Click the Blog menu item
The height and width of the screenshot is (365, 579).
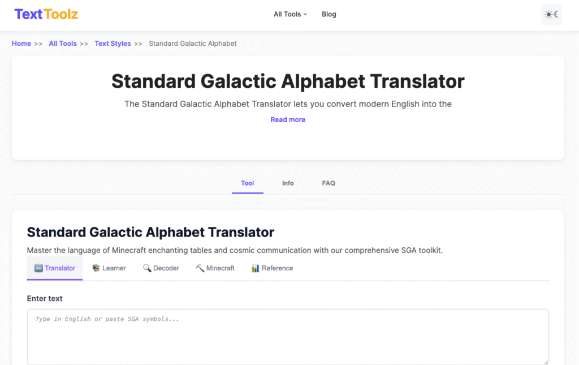(329, 14)
